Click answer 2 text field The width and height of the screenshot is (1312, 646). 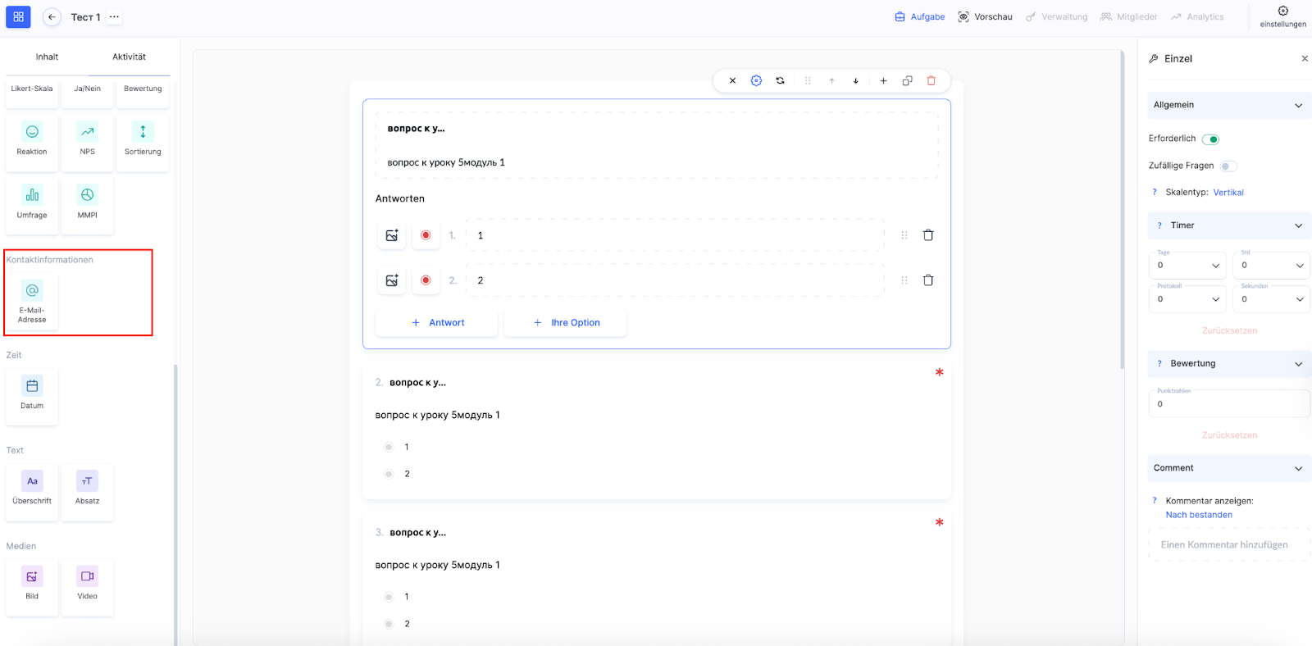pyautogui.click(x=675, y=280)
